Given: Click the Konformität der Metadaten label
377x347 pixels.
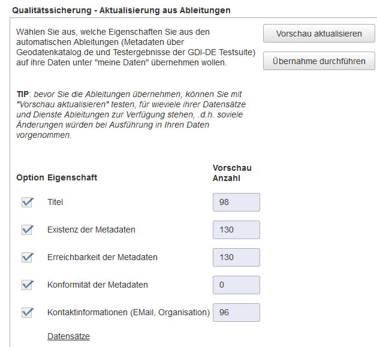Looking at the screenshot, I should [x=97, y=285].
